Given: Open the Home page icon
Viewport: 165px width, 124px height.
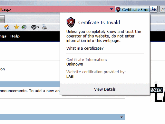Looking at the screenshot, I should point(7,27).
